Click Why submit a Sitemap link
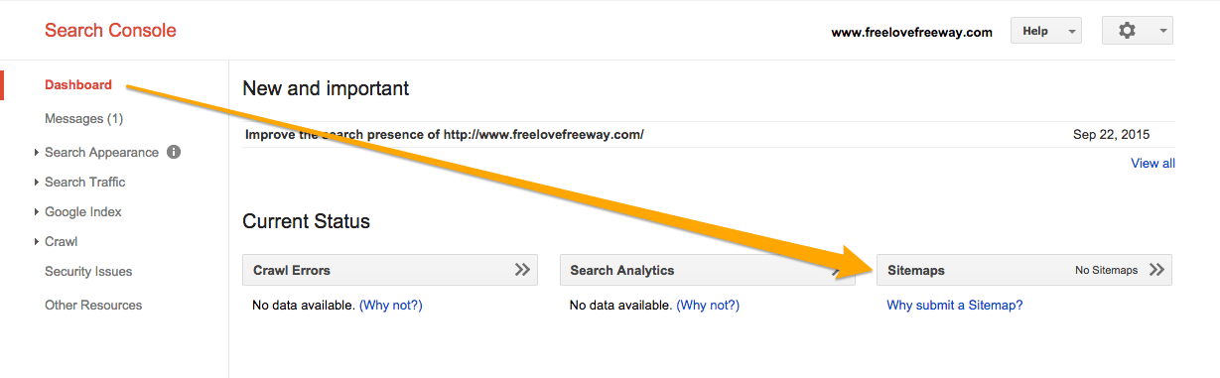 [x=954, y=305]
